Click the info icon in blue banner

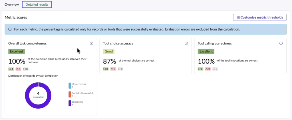[10, 29]
